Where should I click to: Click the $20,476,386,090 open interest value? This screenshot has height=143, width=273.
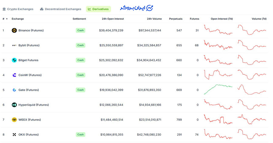pos(111,75)
